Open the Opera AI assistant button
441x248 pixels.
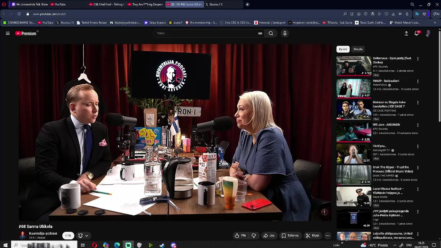(x=436, y=14)
